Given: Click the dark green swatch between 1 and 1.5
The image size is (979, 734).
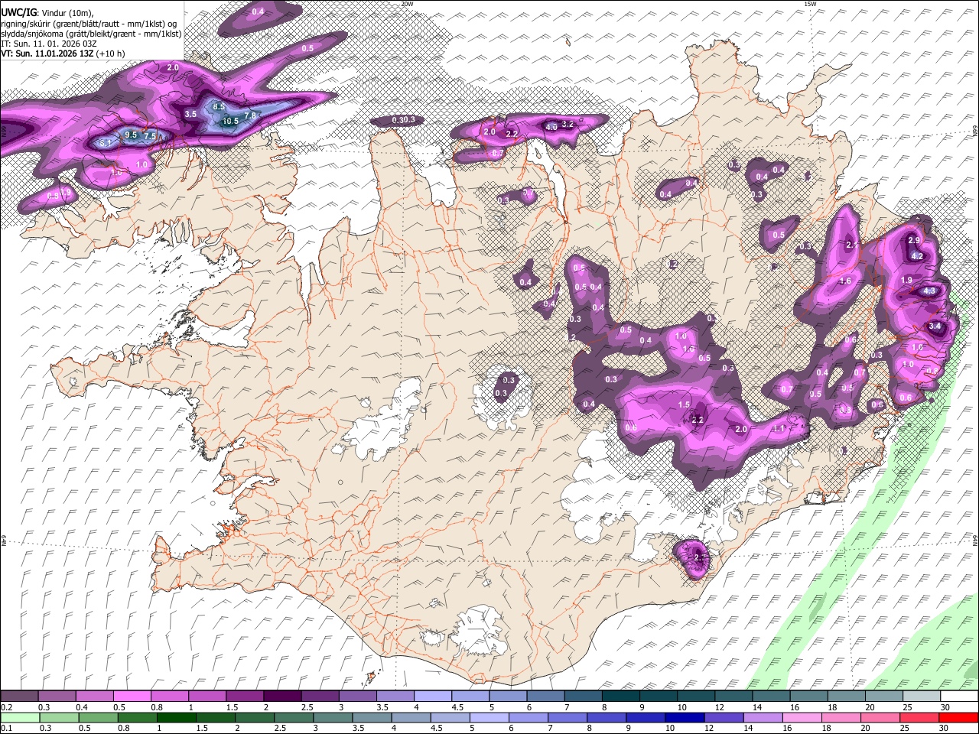Looking at the screenshot, I should click(175, 717).
